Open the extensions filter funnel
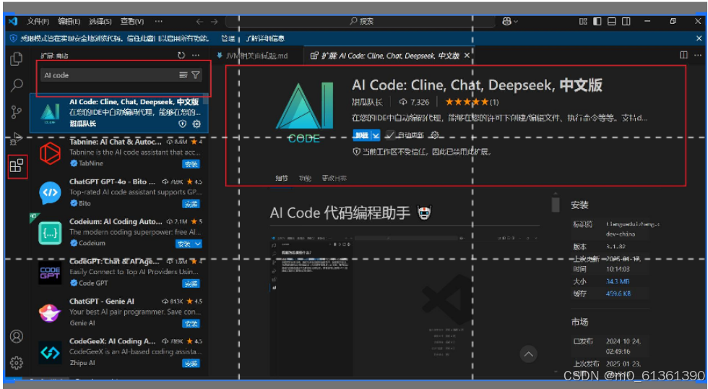708x389 pixels. coord(196,75)
